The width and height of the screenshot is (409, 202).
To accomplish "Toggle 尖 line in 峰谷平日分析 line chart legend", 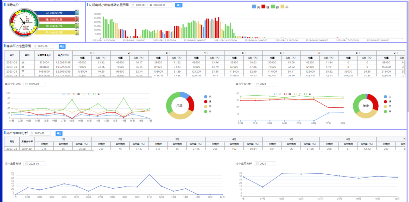I will pyautogui.click(x=66, y=94).
